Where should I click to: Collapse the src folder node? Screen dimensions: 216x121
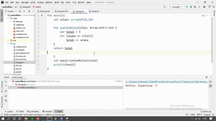[8, 44]
